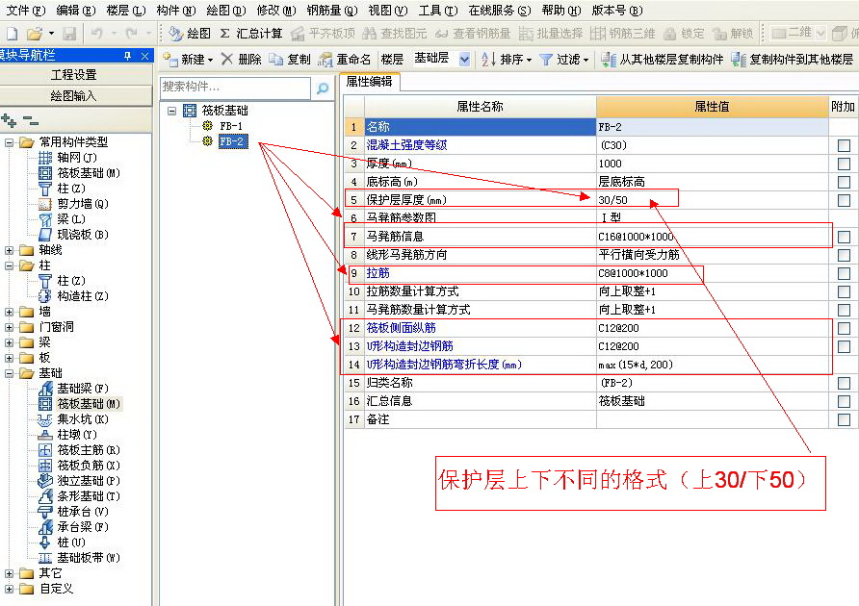Open the 文件(F) menu
Image resolution: width=859 pixels, height=606 pixels.
25,11
